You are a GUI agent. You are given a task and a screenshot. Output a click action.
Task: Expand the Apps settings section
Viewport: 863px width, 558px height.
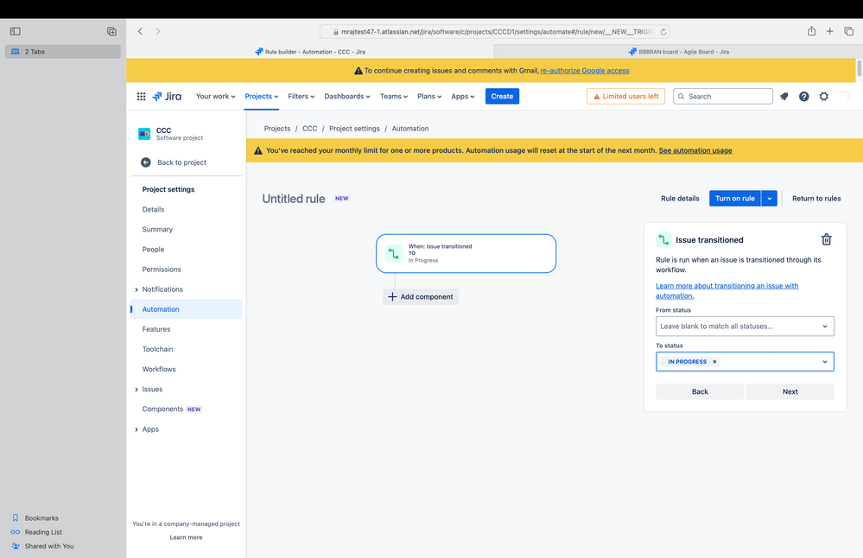click(x=136, y=429)
